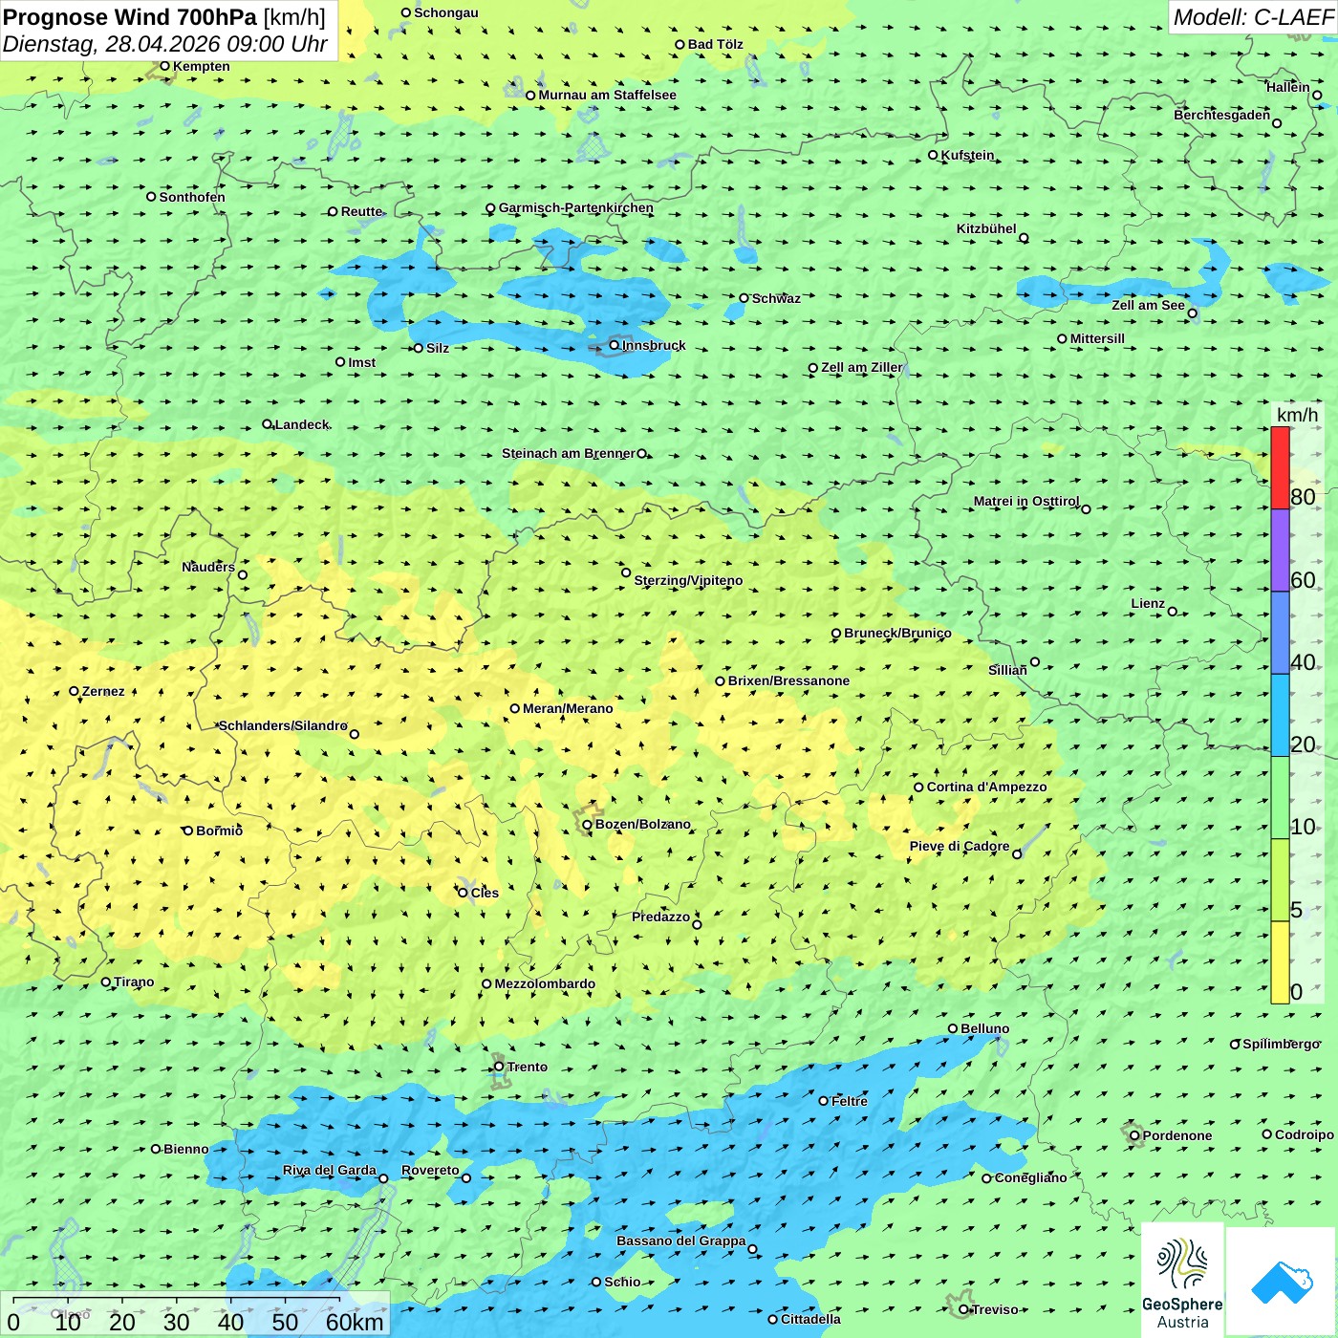Select the yellow 0–5 km/h legend swatch
This screenshot has width=1338, height=1338.
pyautogui.click(x=1280, y=962)
